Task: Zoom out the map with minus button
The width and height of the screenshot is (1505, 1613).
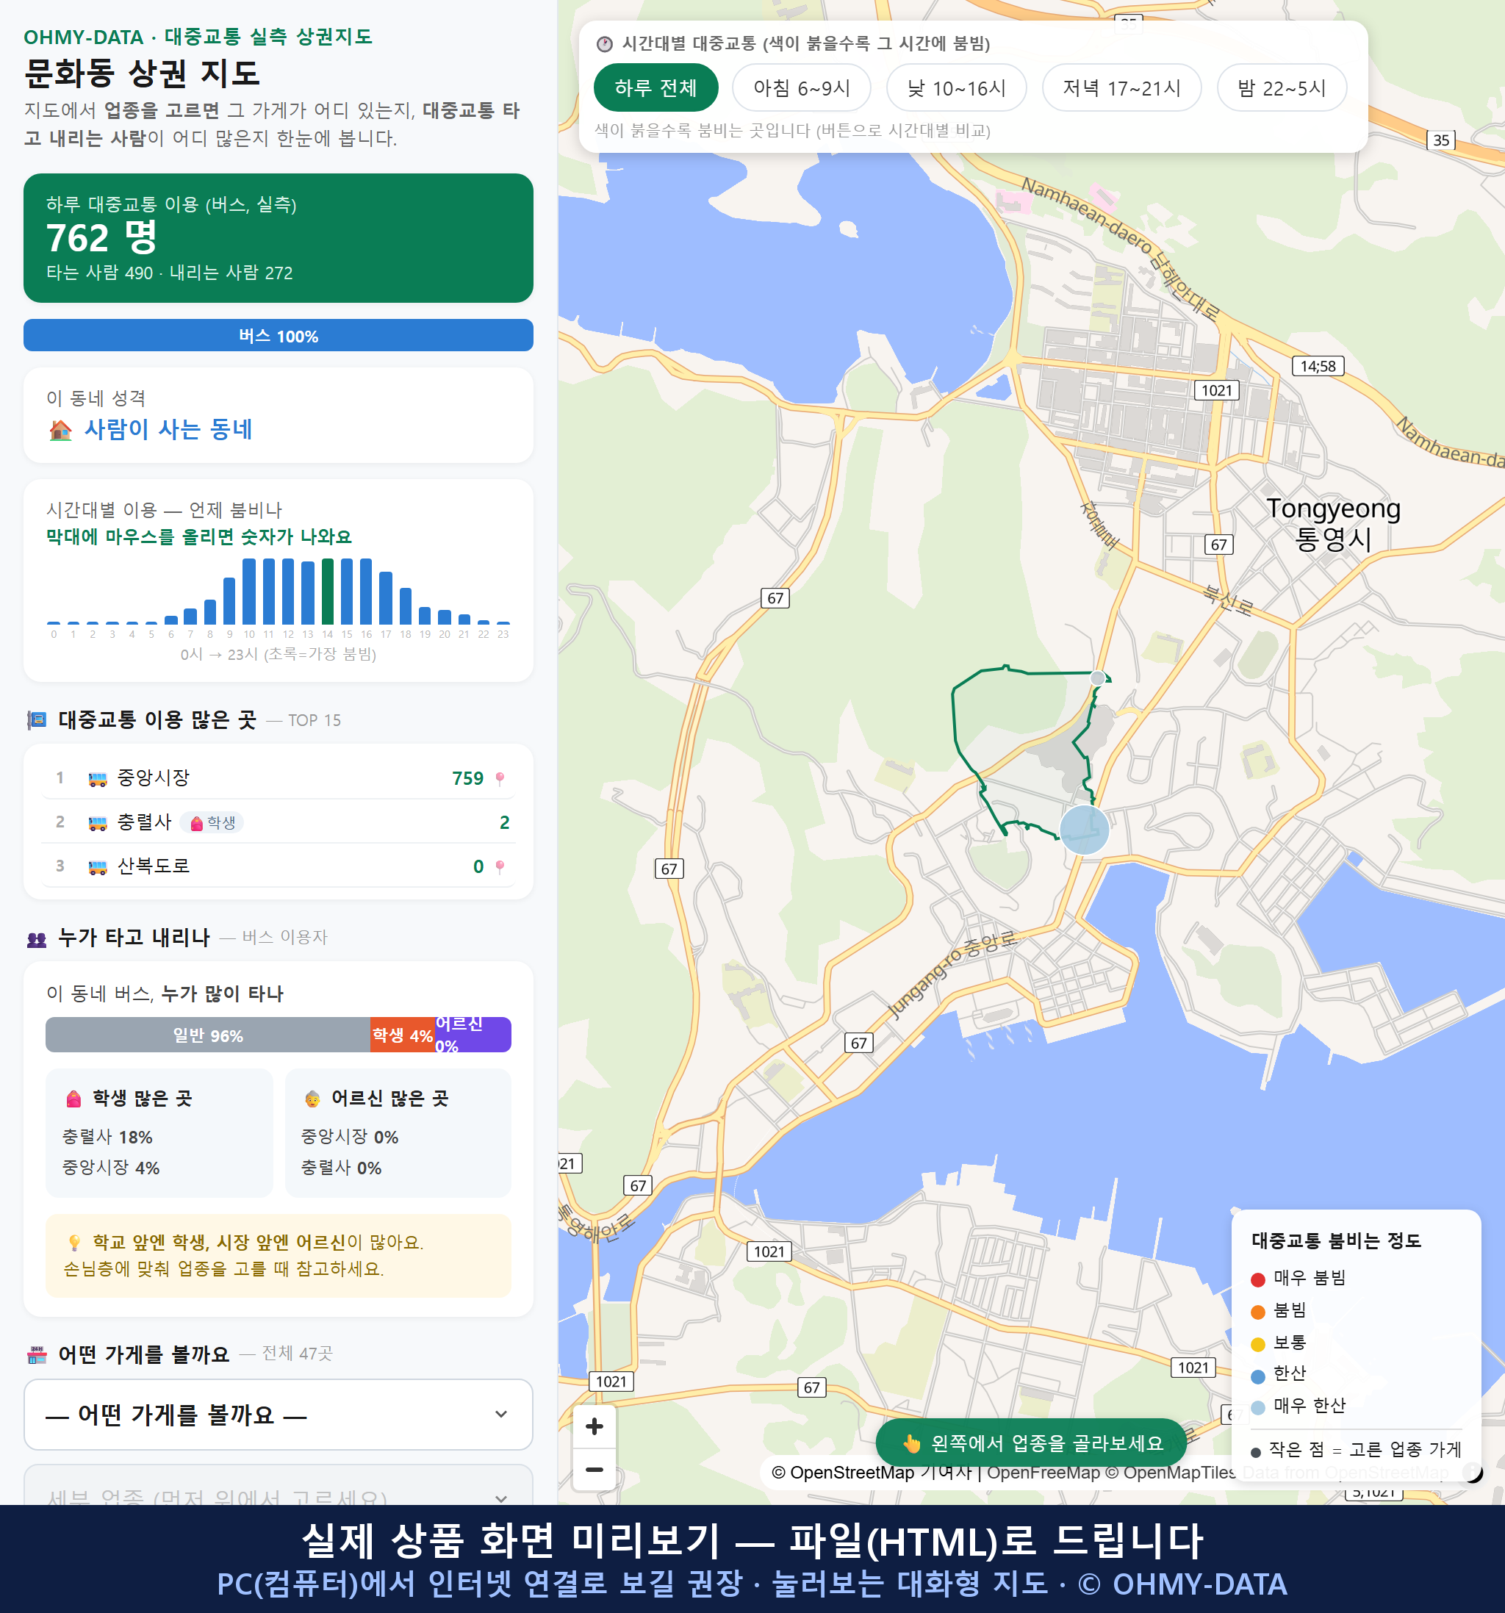Action: click(594, 1470)
